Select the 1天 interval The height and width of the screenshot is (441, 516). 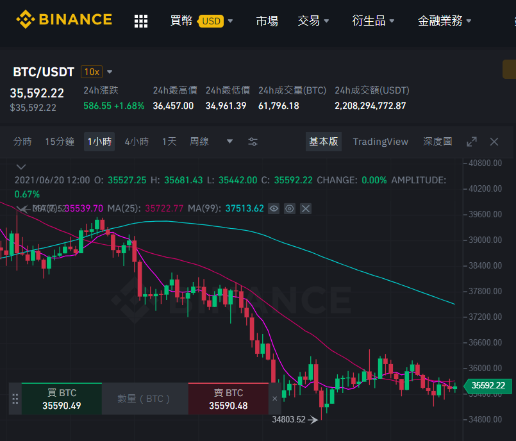click(169, 142)
